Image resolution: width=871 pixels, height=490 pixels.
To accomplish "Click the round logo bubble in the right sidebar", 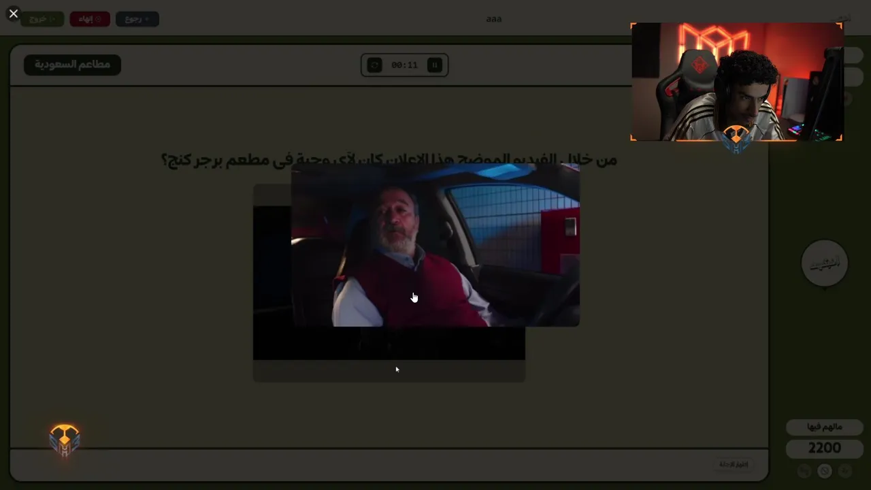I will [x=825, y=263].
